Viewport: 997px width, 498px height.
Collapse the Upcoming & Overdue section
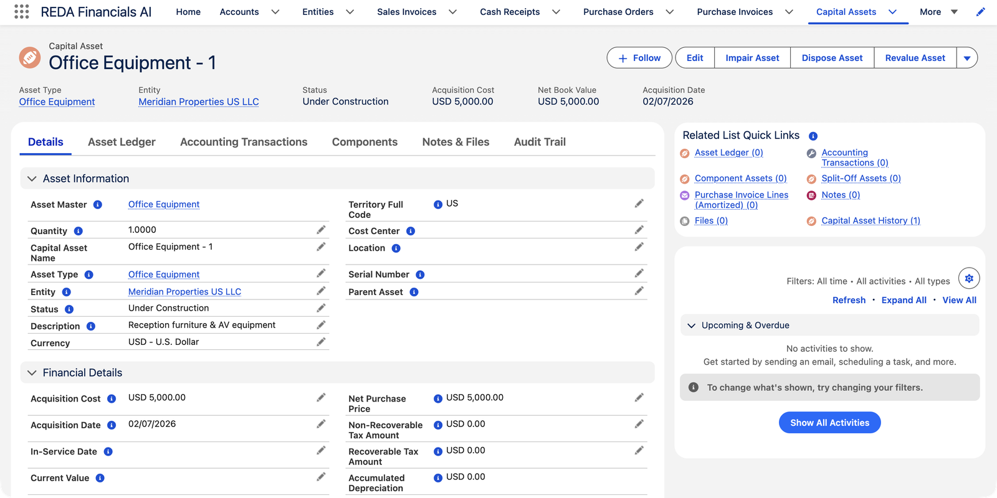[691, 326]
